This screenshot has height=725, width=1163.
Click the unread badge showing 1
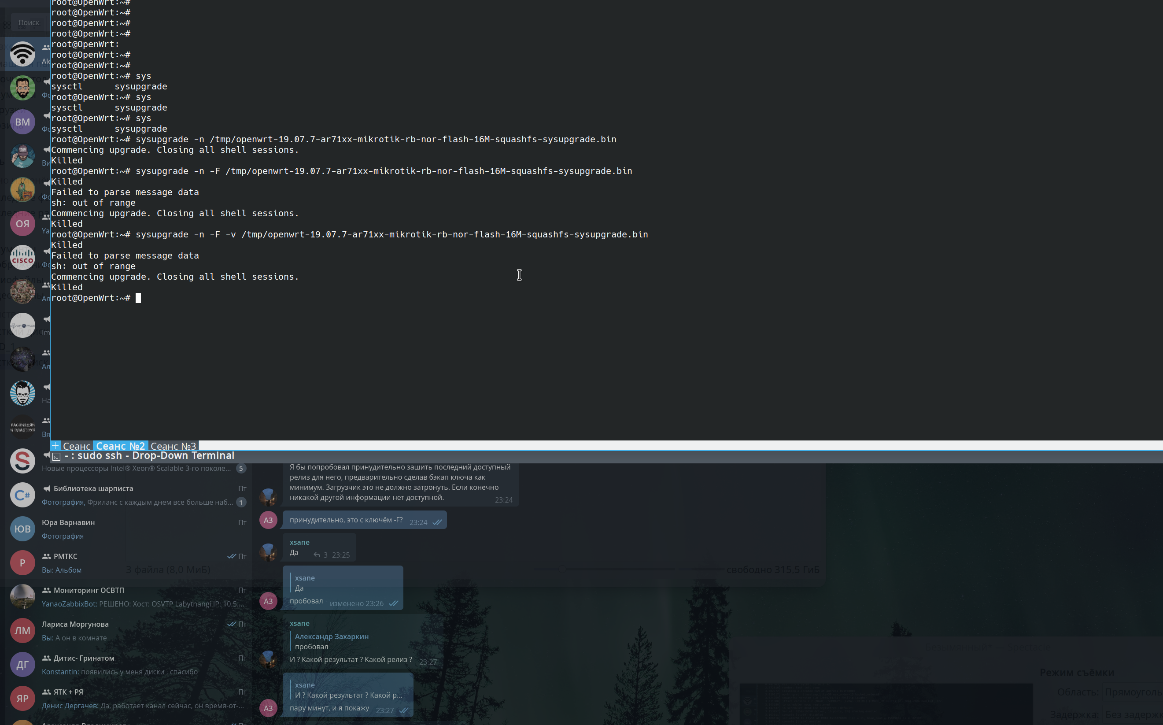click(241, 502)
